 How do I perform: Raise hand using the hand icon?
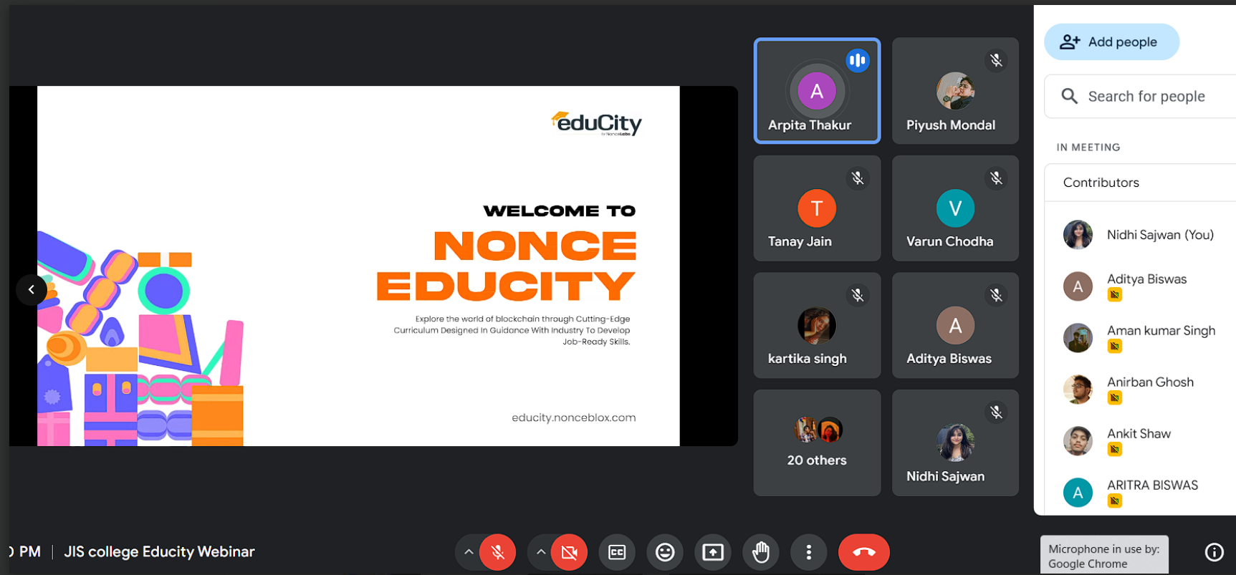point(761,552)
